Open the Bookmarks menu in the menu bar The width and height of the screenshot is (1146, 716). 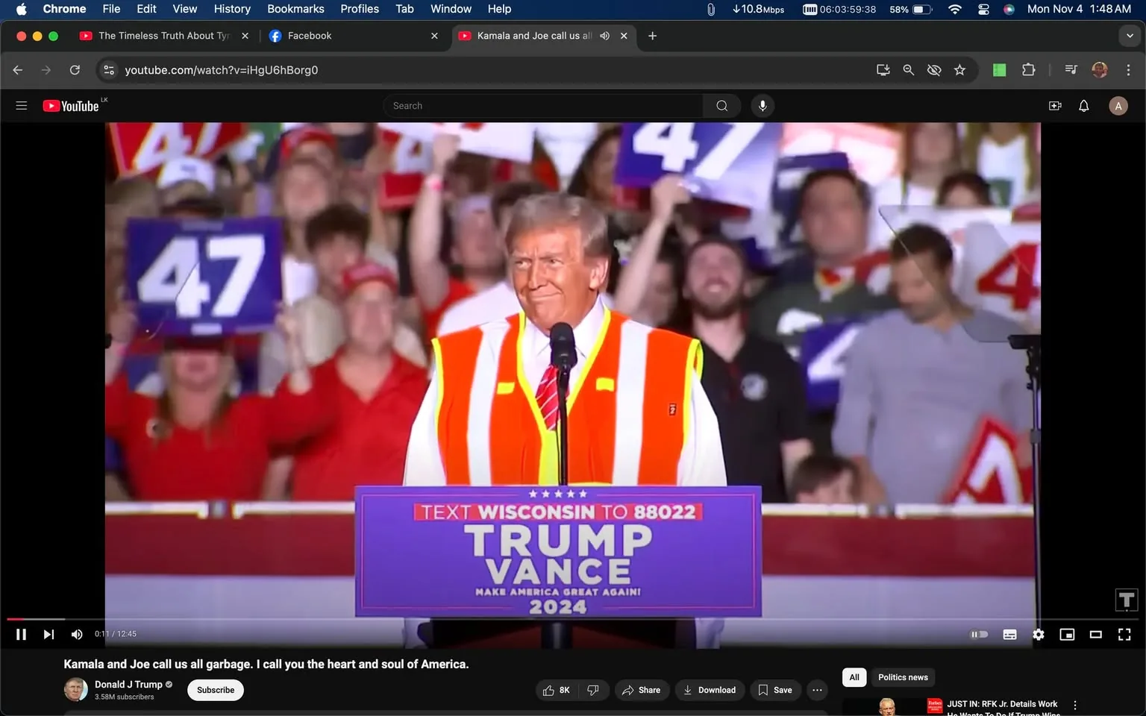tap(295, 9)
